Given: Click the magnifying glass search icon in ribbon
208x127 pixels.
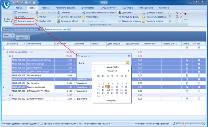Looking at the screenshot, I should click(x=181, y=13).
